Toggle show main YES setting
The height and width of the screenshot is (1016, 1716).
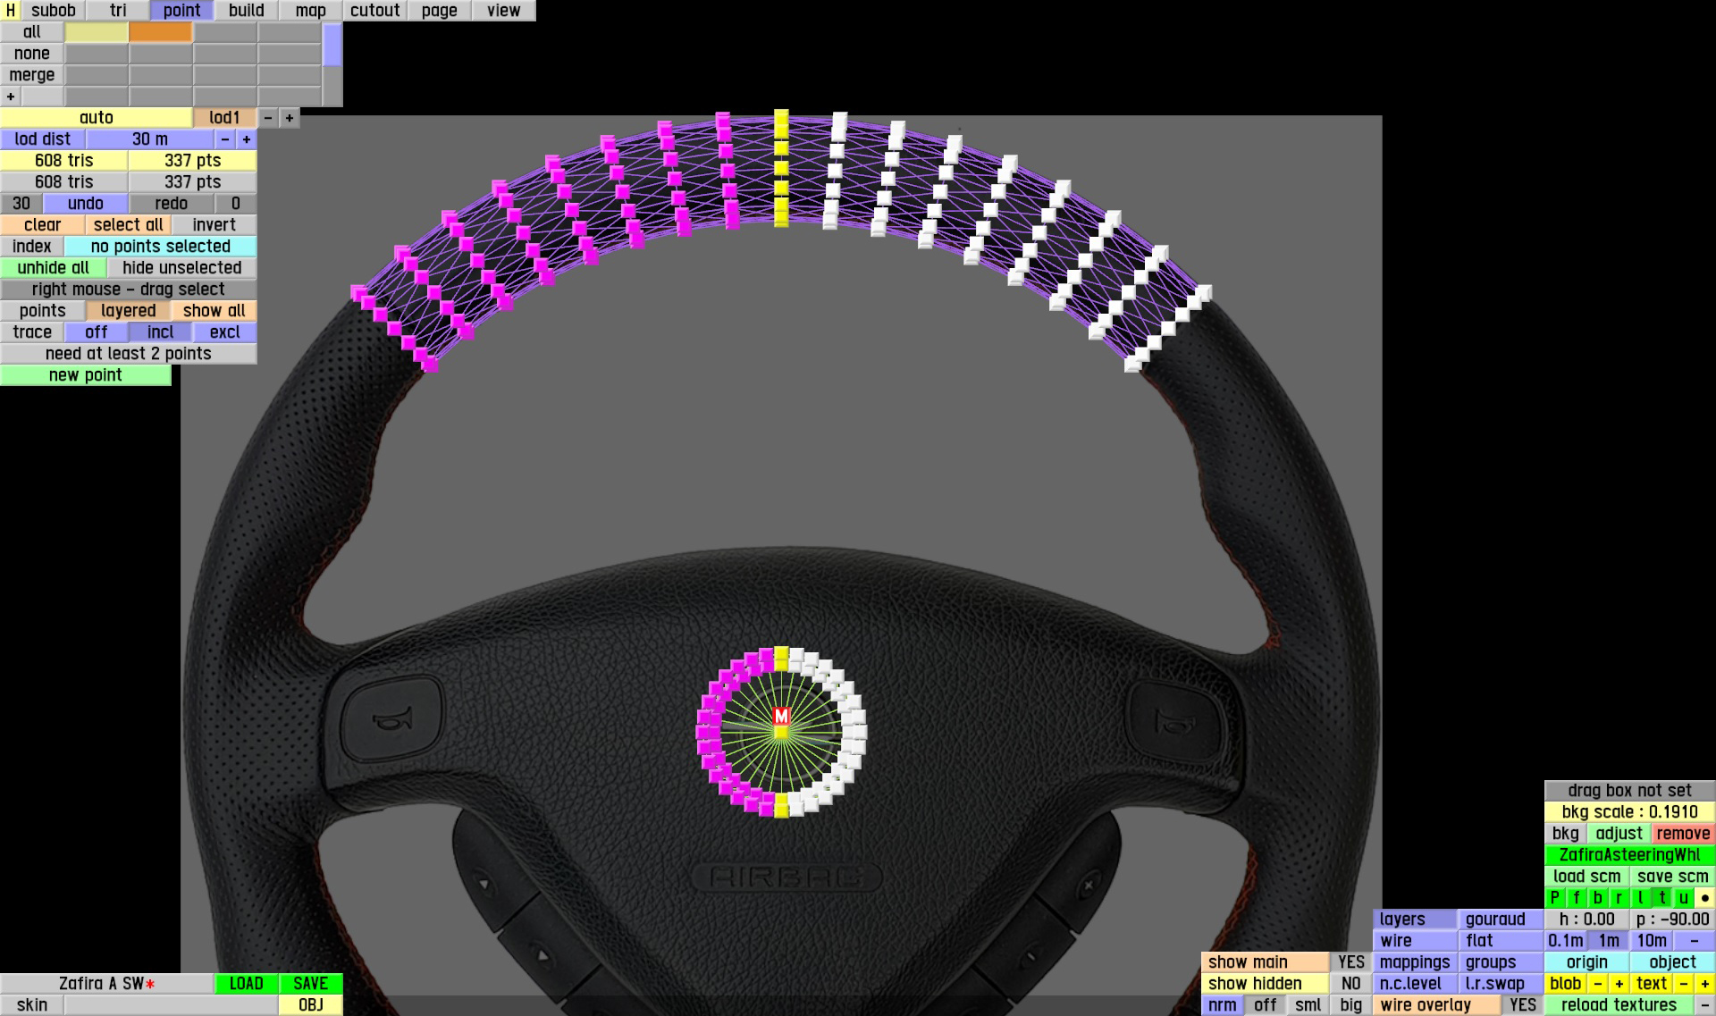click(x=1350, y=962)
